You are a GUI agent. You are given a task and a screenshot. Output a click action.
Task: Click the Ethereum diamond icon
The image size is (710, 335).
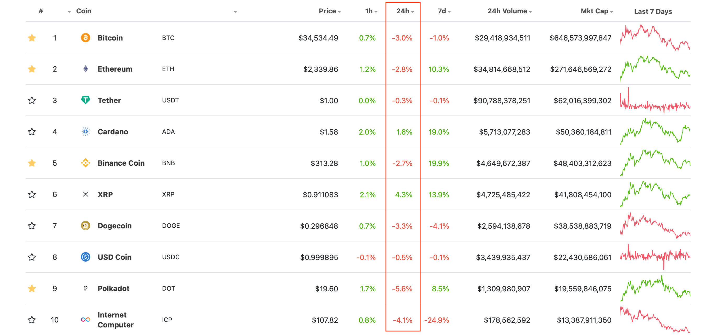click(85, 69)
